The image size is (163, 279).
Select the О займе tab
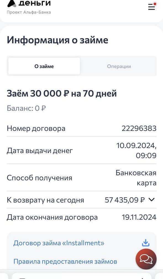[x=44, y=66]
